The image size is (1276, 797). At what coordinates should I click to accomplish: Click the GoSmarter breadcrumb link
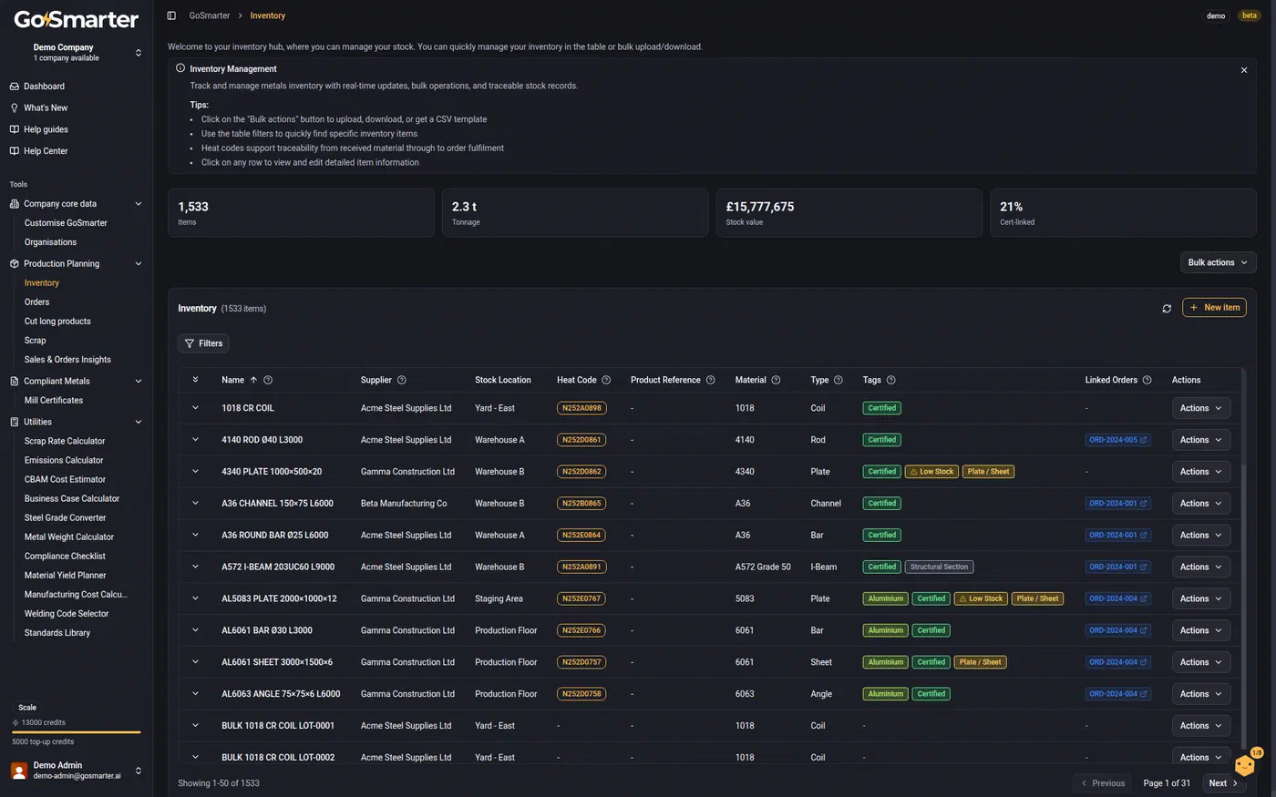tap(210, 15)
